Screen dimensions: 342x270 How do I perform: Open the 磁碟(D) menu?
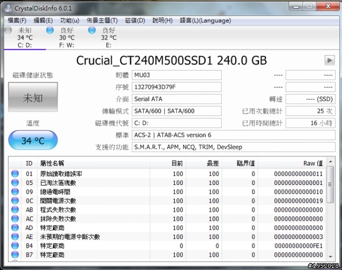(135, 20)
